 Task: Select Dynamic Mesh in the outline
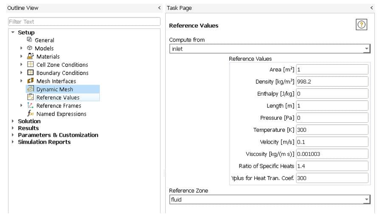point(54,89)
